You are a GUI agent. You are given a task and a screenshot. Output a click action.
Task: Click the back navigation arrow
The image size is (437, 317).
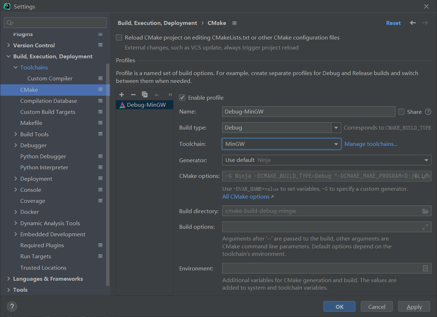pos(413,23)
